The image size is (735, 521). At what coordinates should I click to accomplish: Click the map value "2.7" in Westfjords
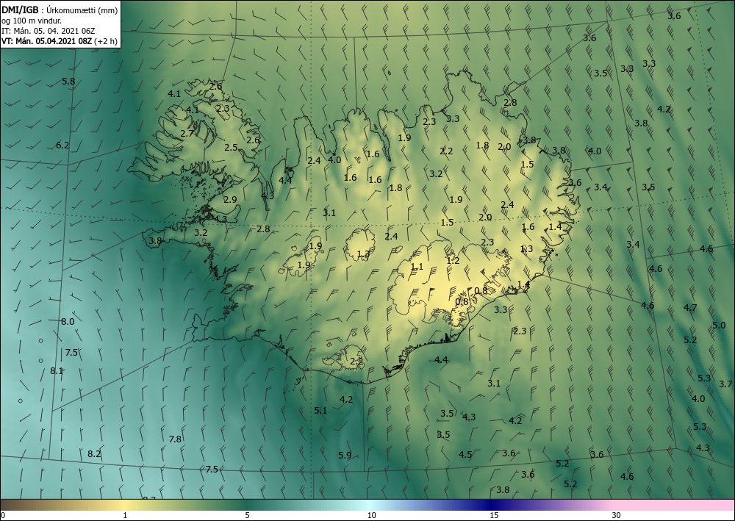tap(187, 134)
